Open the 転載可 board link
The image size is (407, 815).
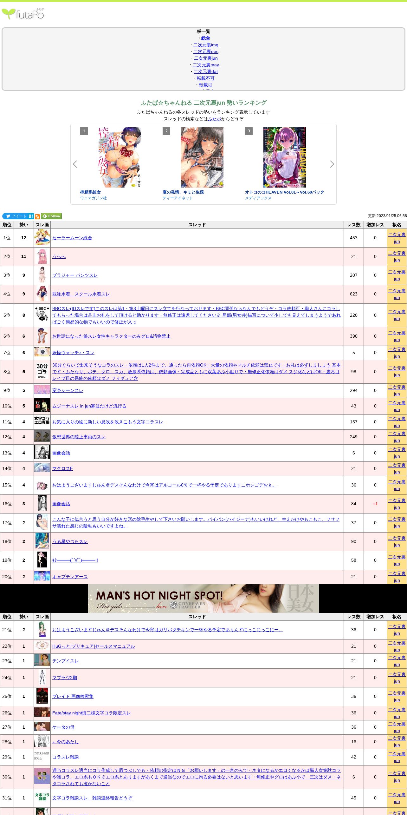pyautogui.click(x=206, y=85)
